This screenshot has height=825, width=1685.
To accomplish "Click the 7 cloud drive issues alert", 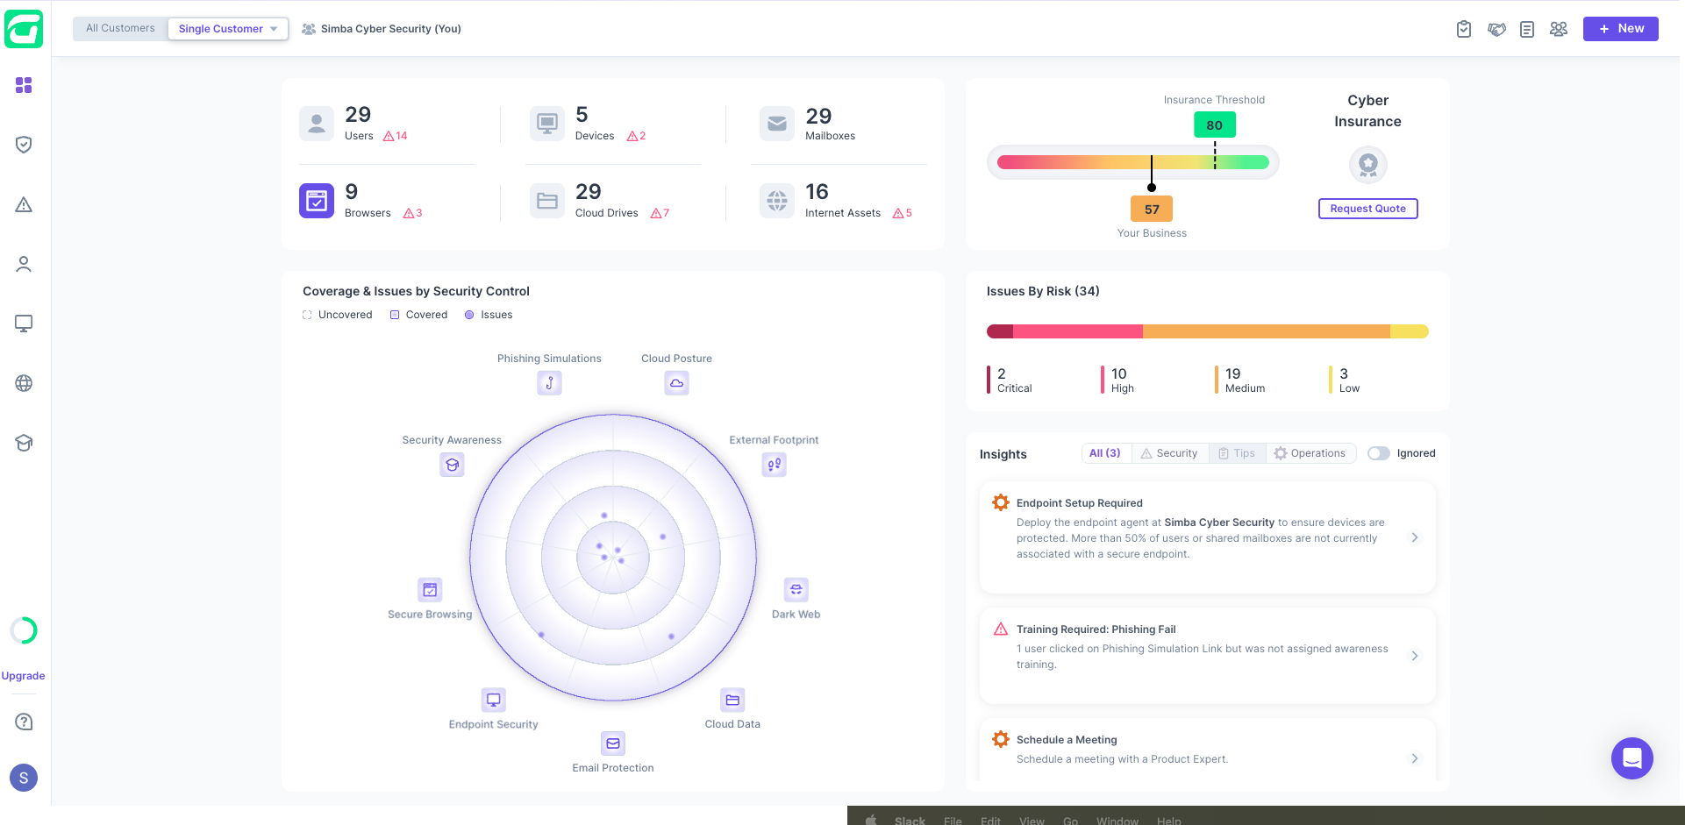I will (660, 213).
